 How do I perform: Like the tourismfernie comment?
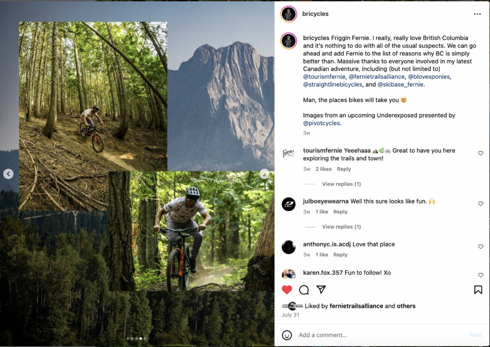481,153
